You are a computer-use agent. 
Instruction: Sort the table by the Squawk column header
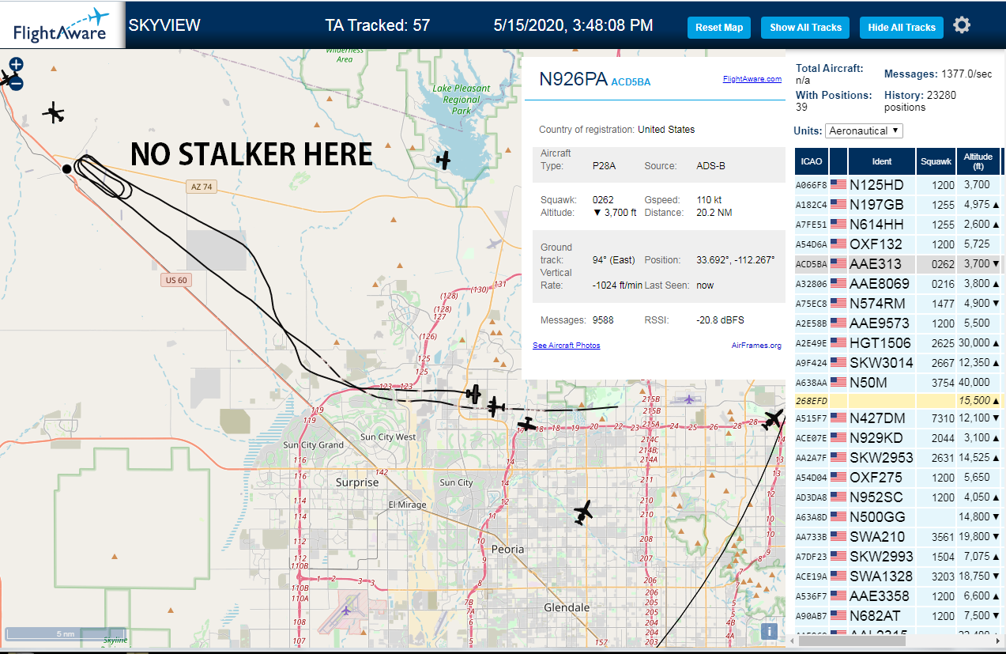936,161
